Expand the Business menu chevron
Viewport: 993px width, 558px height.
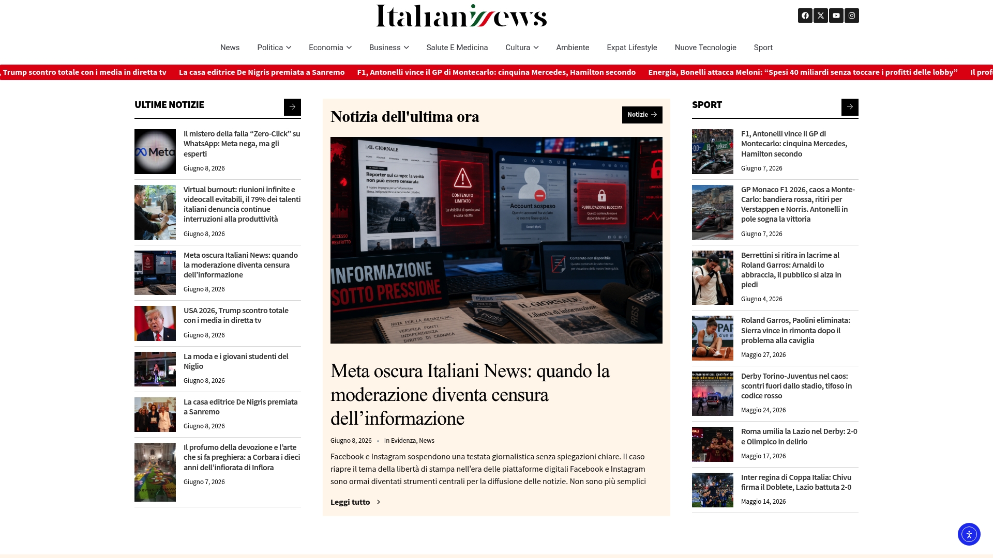[407, 48]
